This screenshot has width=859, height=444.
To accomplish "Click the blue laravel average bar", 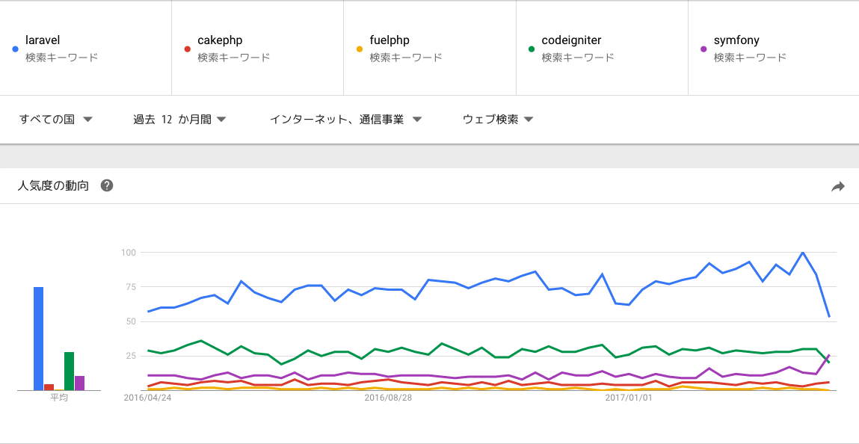I will pos(38,339).
